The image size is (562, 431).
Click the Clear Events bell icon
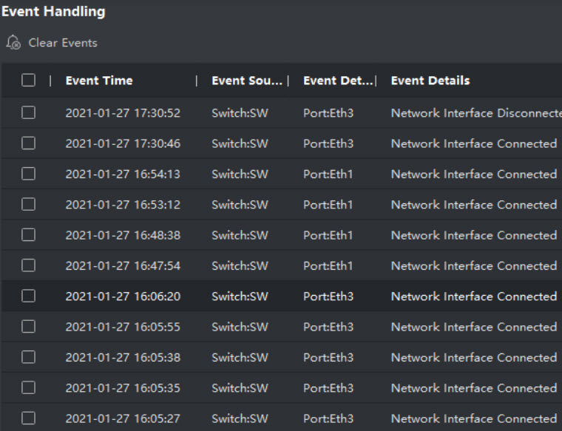[13, 43]
